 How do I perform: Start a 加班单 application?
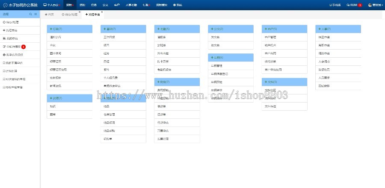[177, 45]
